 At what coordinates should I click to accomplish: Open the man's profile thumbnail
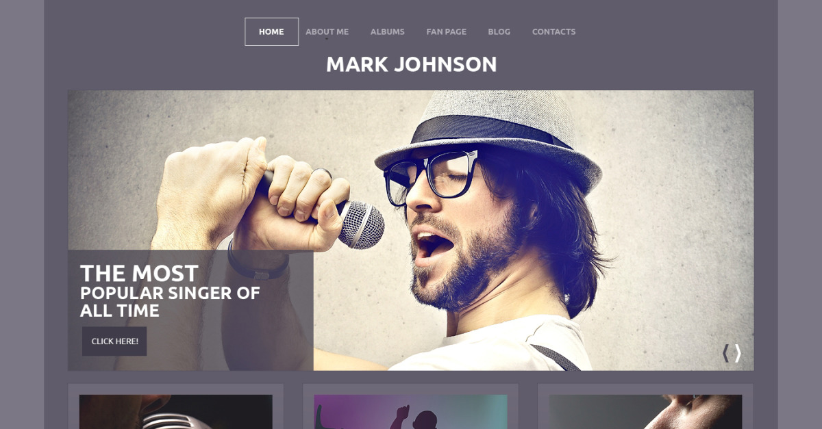coord(645,411)
